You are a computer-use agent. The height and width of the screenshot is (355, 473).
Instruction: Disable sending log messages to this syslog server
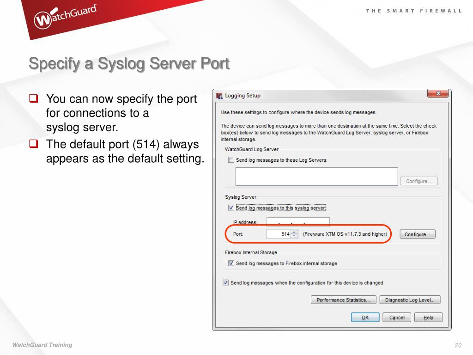click(231, 208)
